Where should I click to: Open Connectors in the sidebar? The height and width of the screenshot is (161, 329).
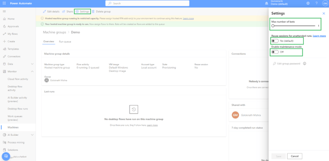point(14,56)
